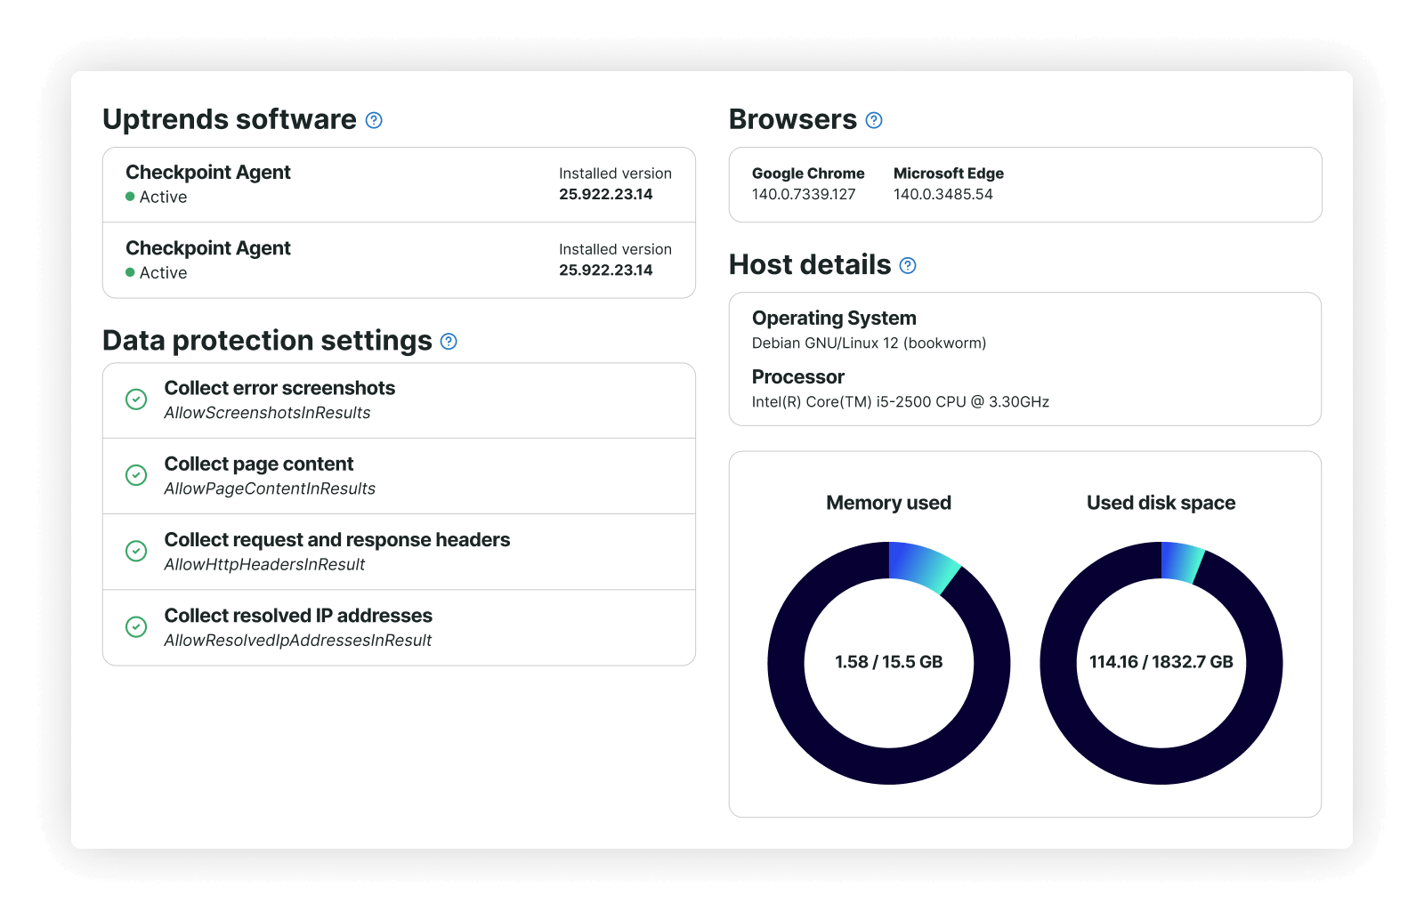The width and height of the screenshot is (1424, 920).
Task: Click the Operating System label Debian GNU/Linux 12
Action: pyautogui.click(x=868, y=343)
